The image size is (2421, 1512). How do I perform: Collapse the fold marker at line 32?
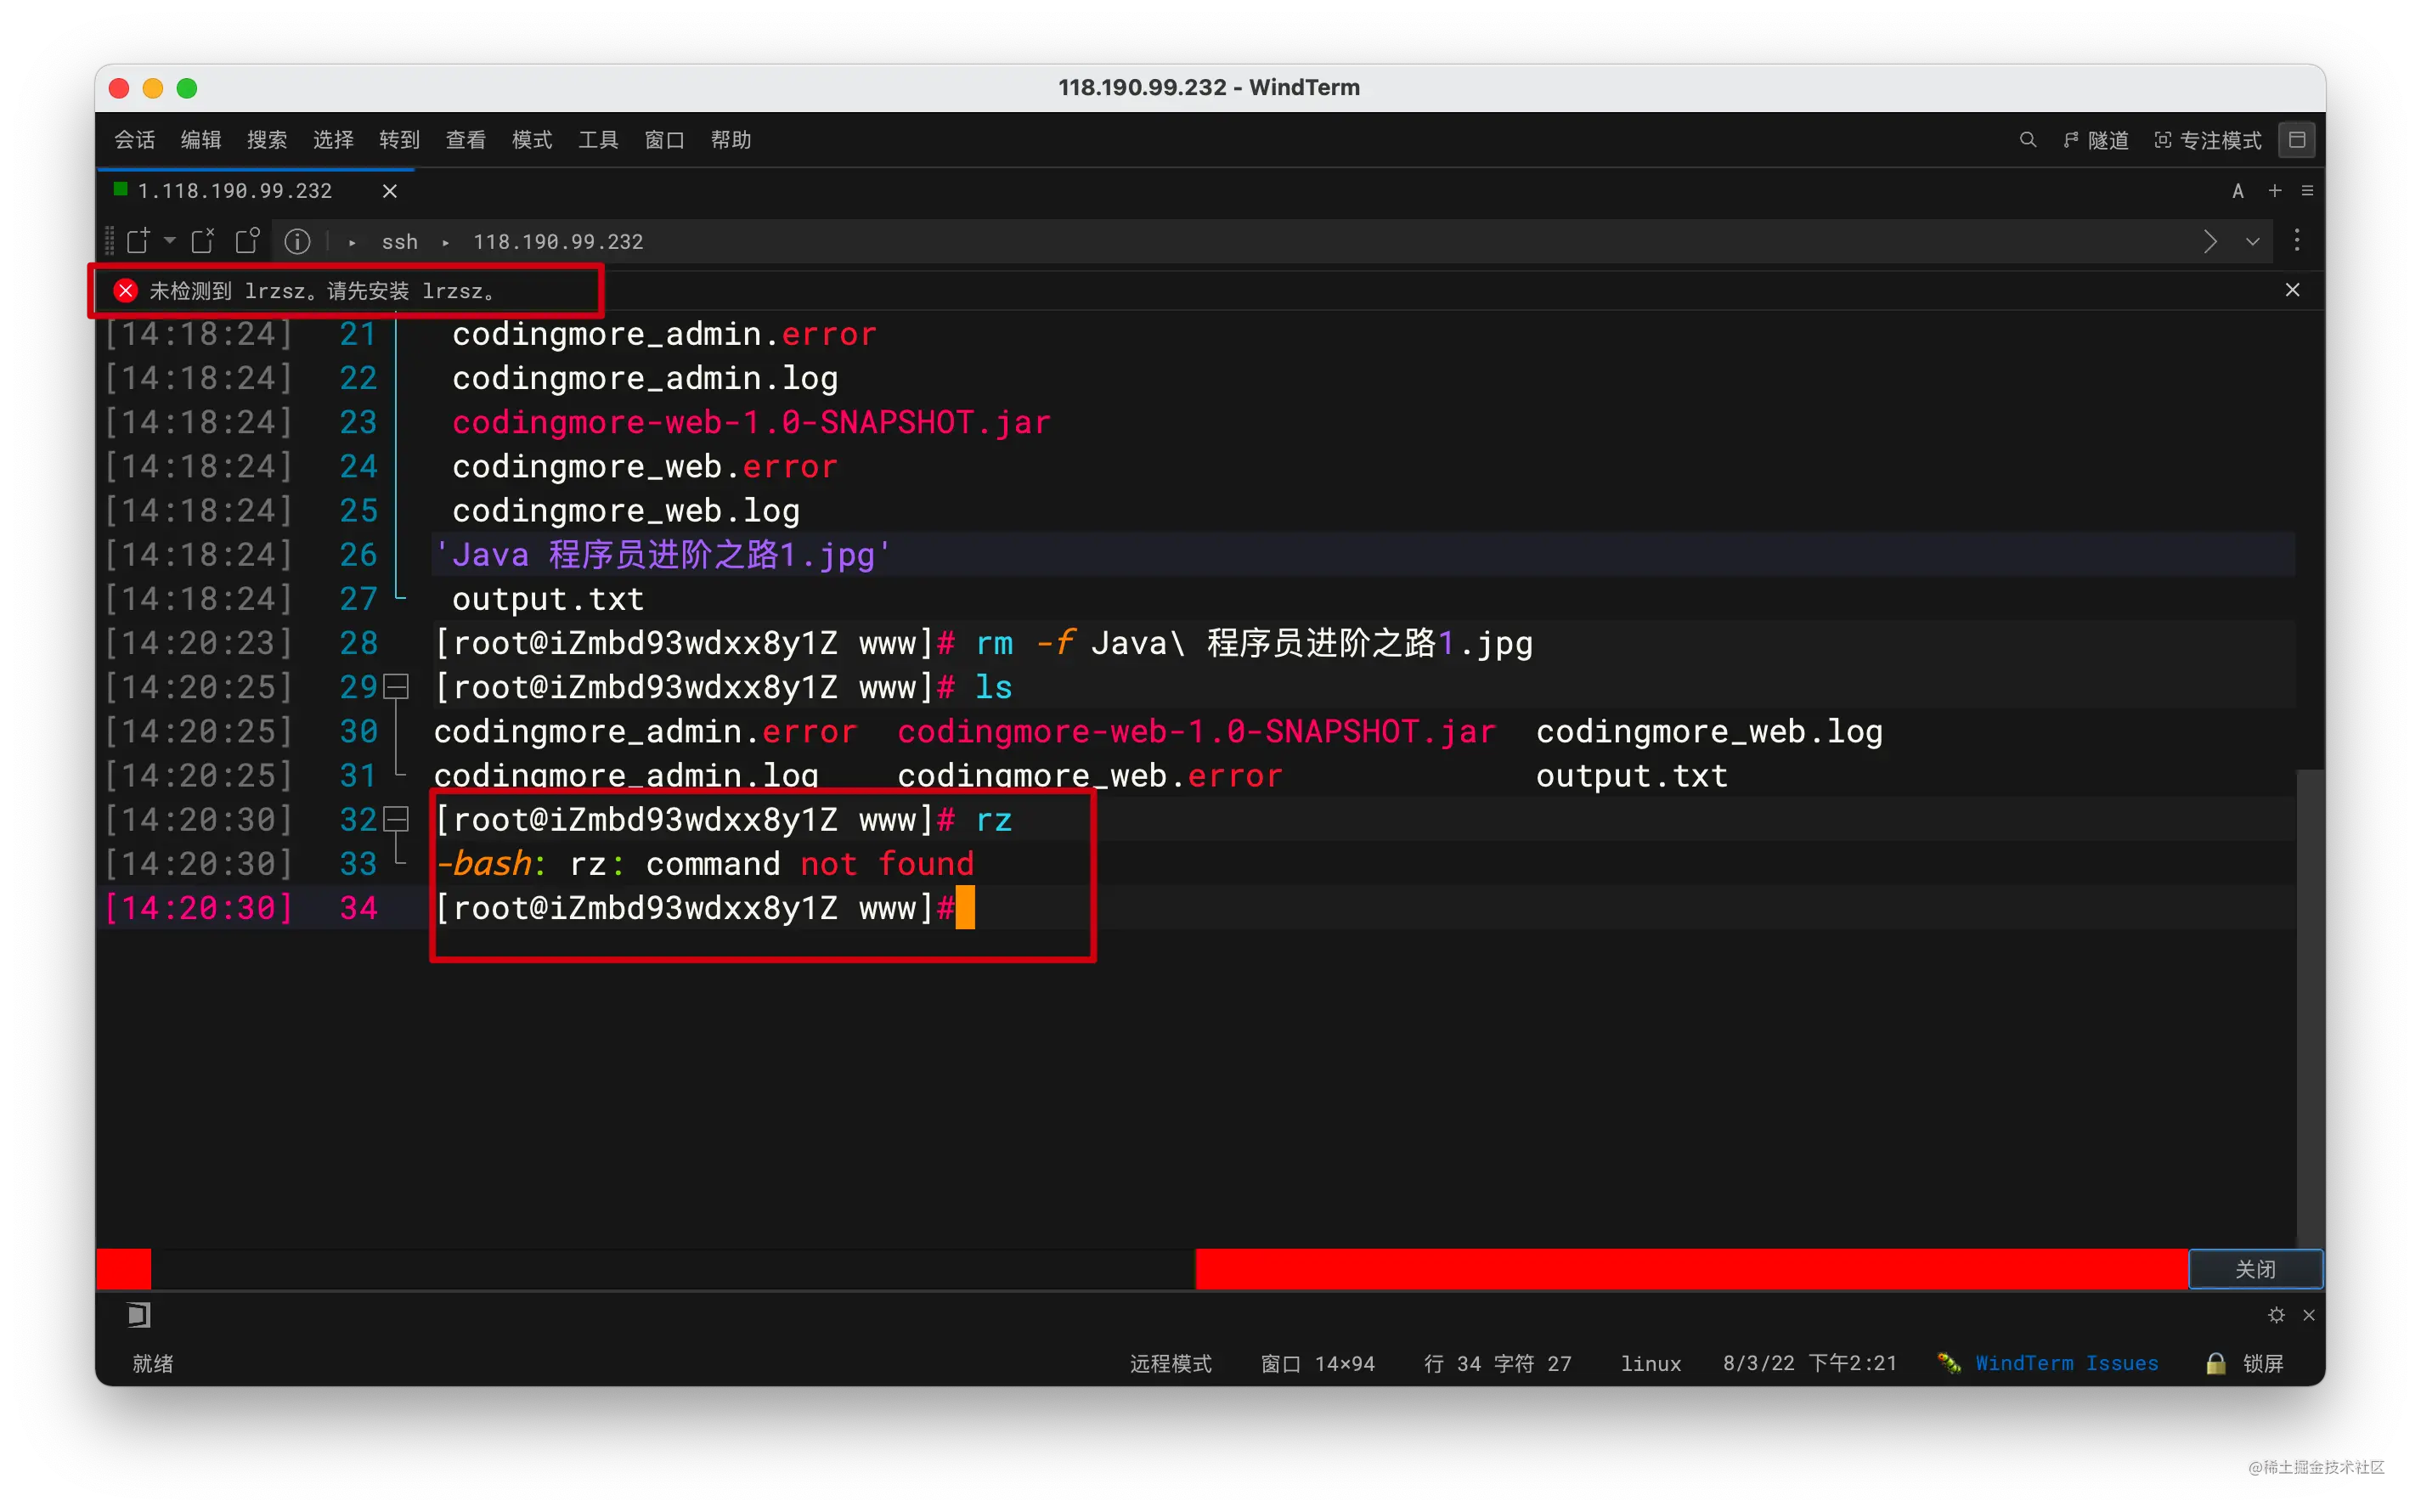pos(397,820)
